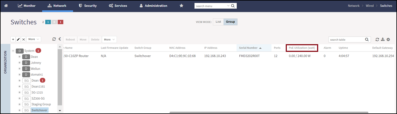Collapse the System tree node
This screenshot has width=397, height=114.
[13, 51]
